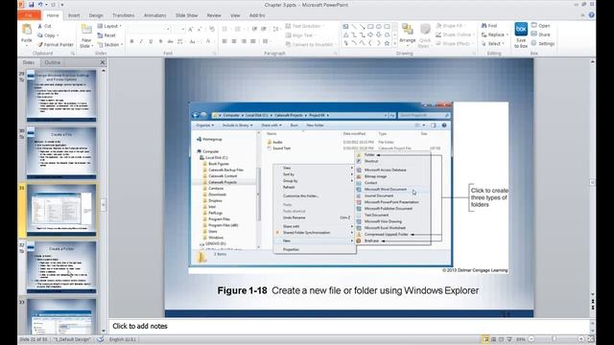614x345 pixels.
Task: Adjust the zoom slider handle
Action: [x=554, y=339]
